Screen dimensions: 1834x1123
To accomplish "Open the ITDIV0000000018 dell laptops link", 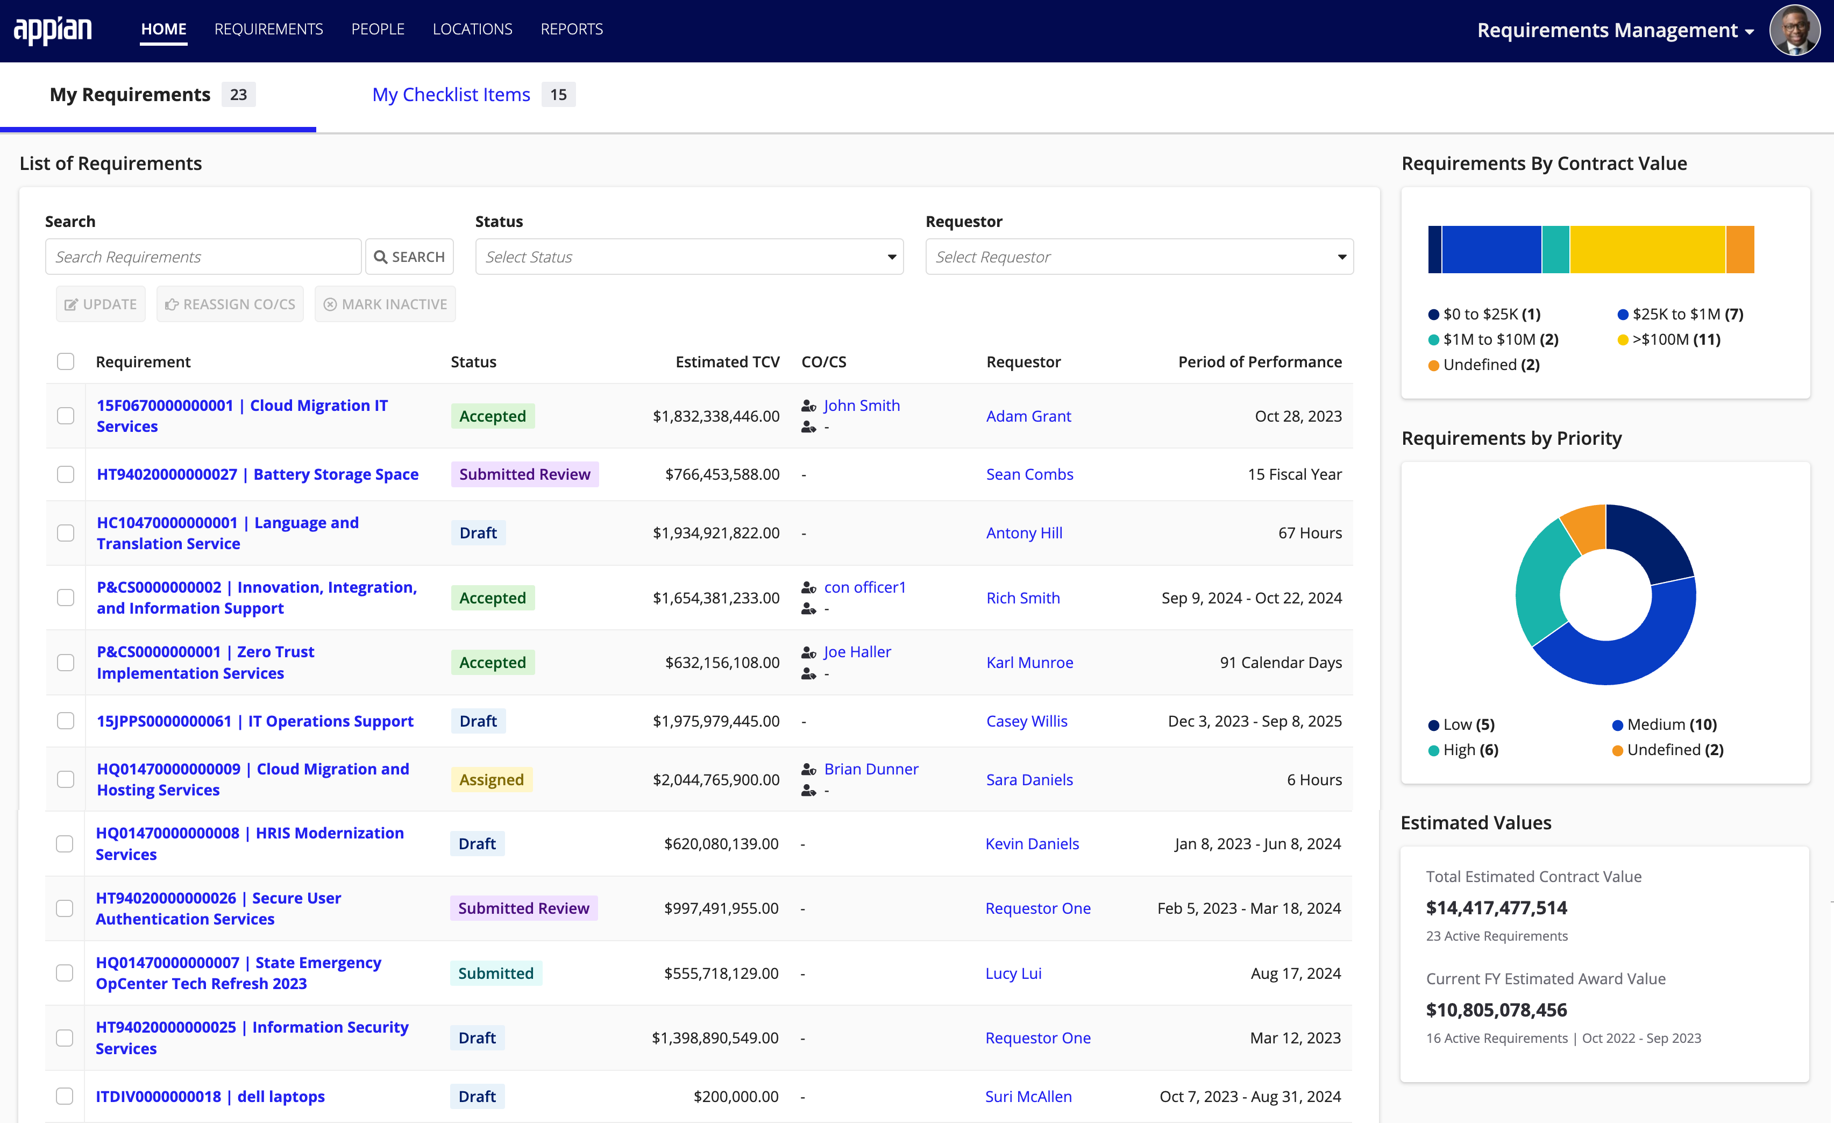I will point(211,1096).
